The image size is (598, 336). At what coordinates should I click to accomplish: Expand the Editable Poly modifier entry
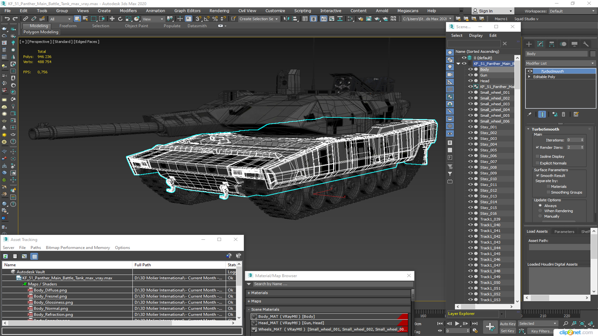click(x=529, y=77)
